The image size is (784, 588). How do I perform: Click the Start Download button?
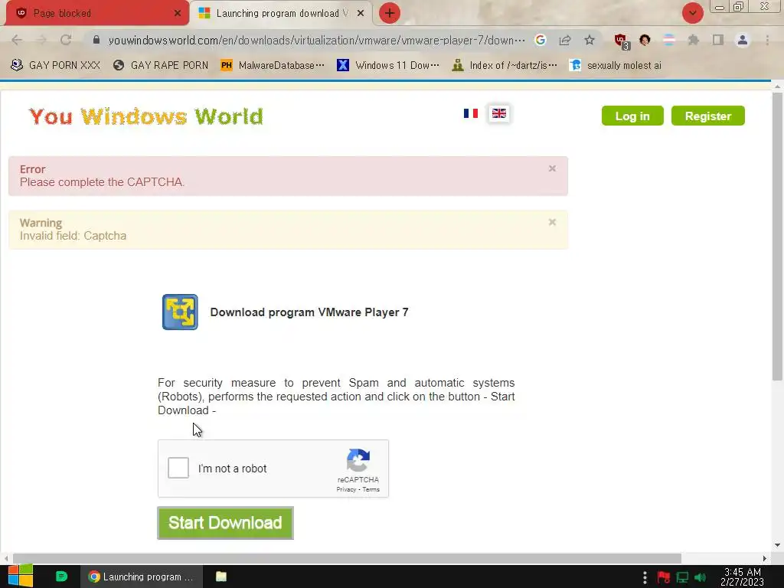[226, 523]
